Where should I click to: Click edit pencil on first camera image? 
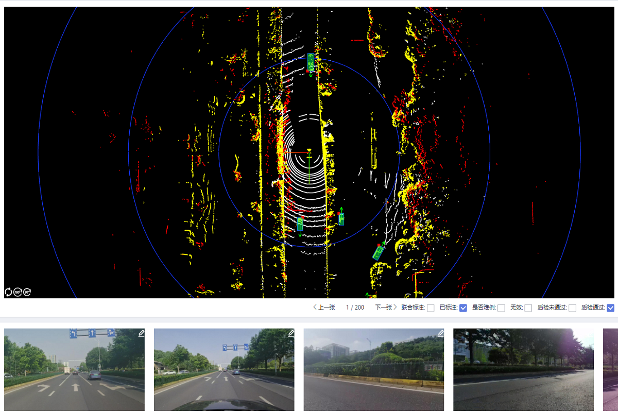[141, 333]
